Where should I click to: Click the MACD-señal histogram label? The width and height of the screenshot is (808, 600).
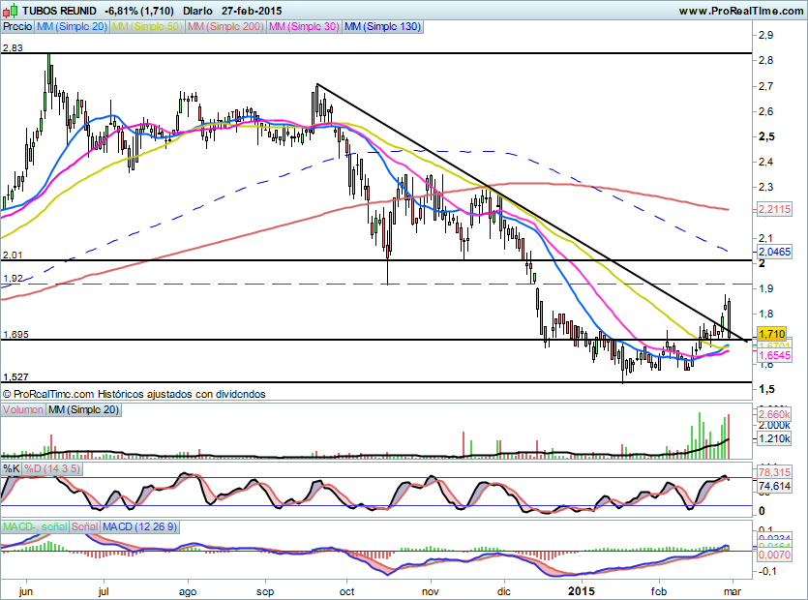[x=35, y=526]
